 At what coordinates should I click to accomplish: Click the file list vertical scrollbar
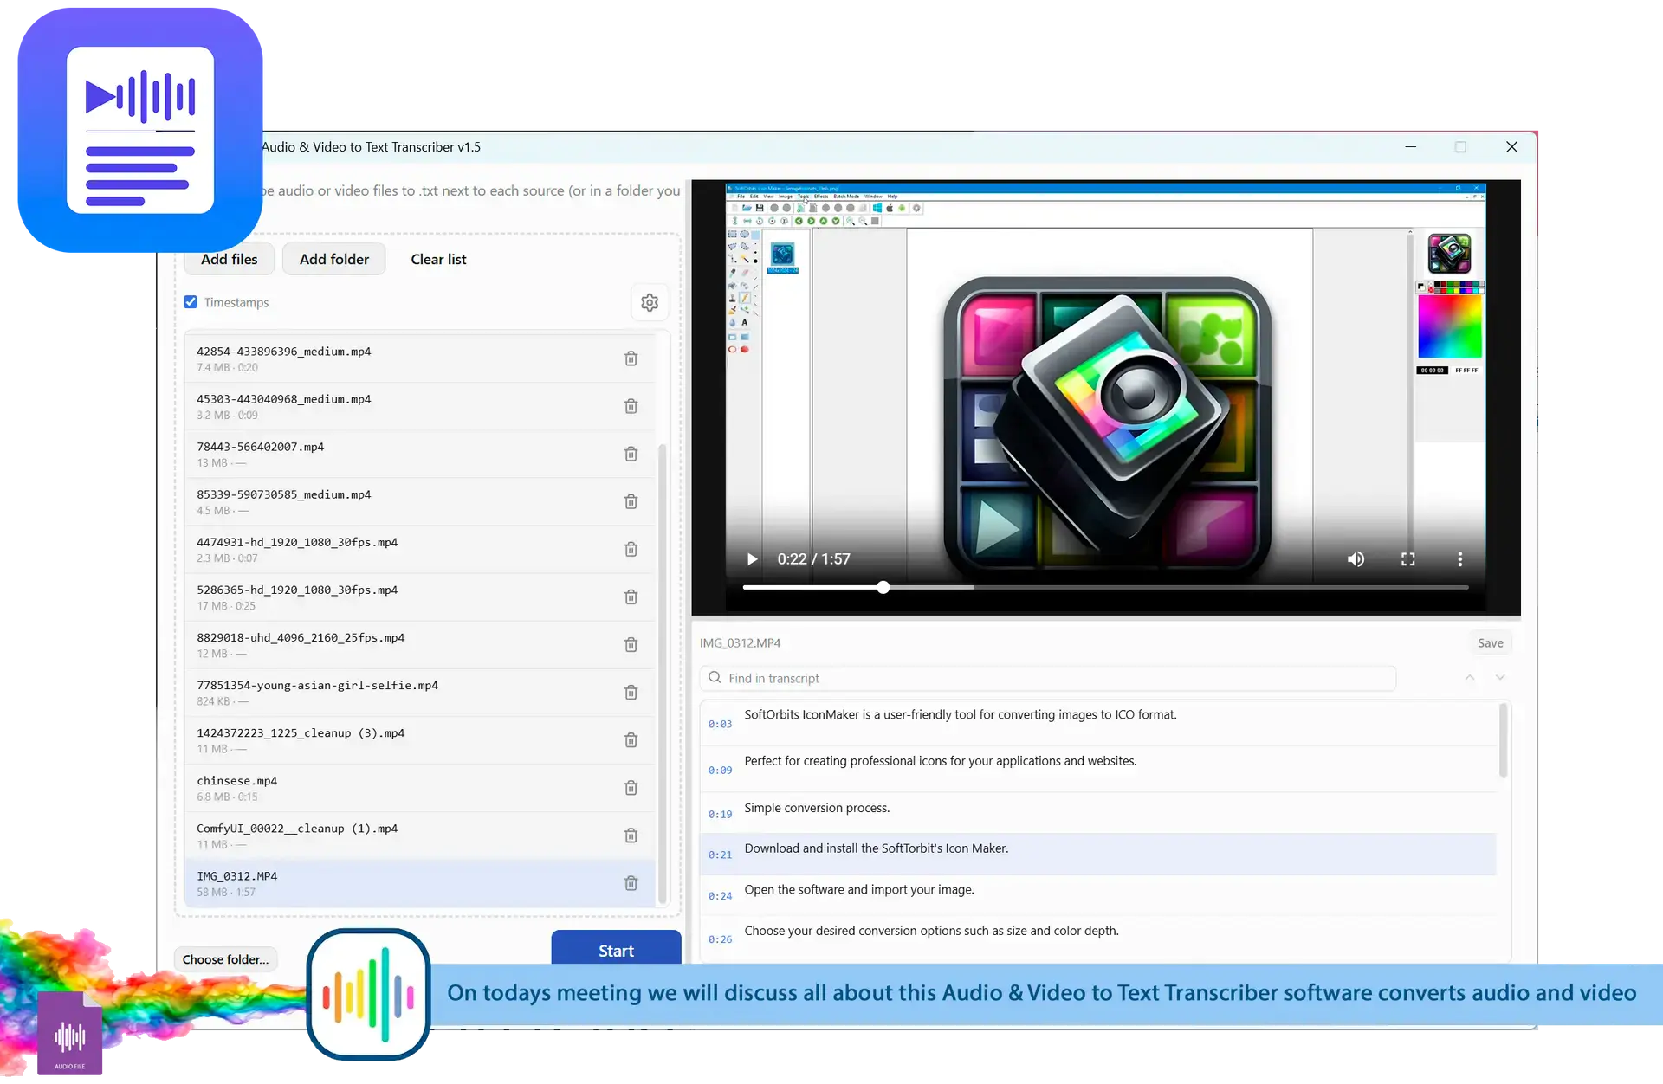663,673
